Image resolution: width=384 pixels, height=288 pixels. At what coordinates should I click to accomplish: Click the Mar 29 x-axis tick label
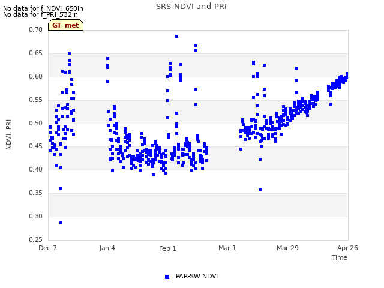tap(287, 248)
